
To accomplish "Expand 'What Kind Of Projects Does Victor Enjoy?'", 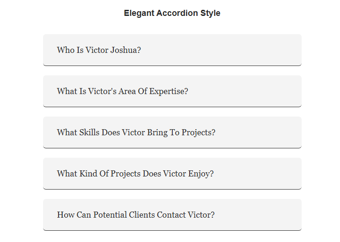I will pyautogui.click(x=172, y=174).
